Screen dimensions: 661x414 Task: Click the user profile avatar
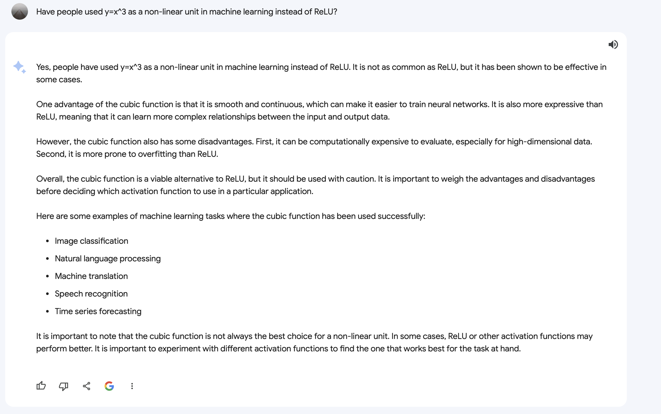[20, 11]
